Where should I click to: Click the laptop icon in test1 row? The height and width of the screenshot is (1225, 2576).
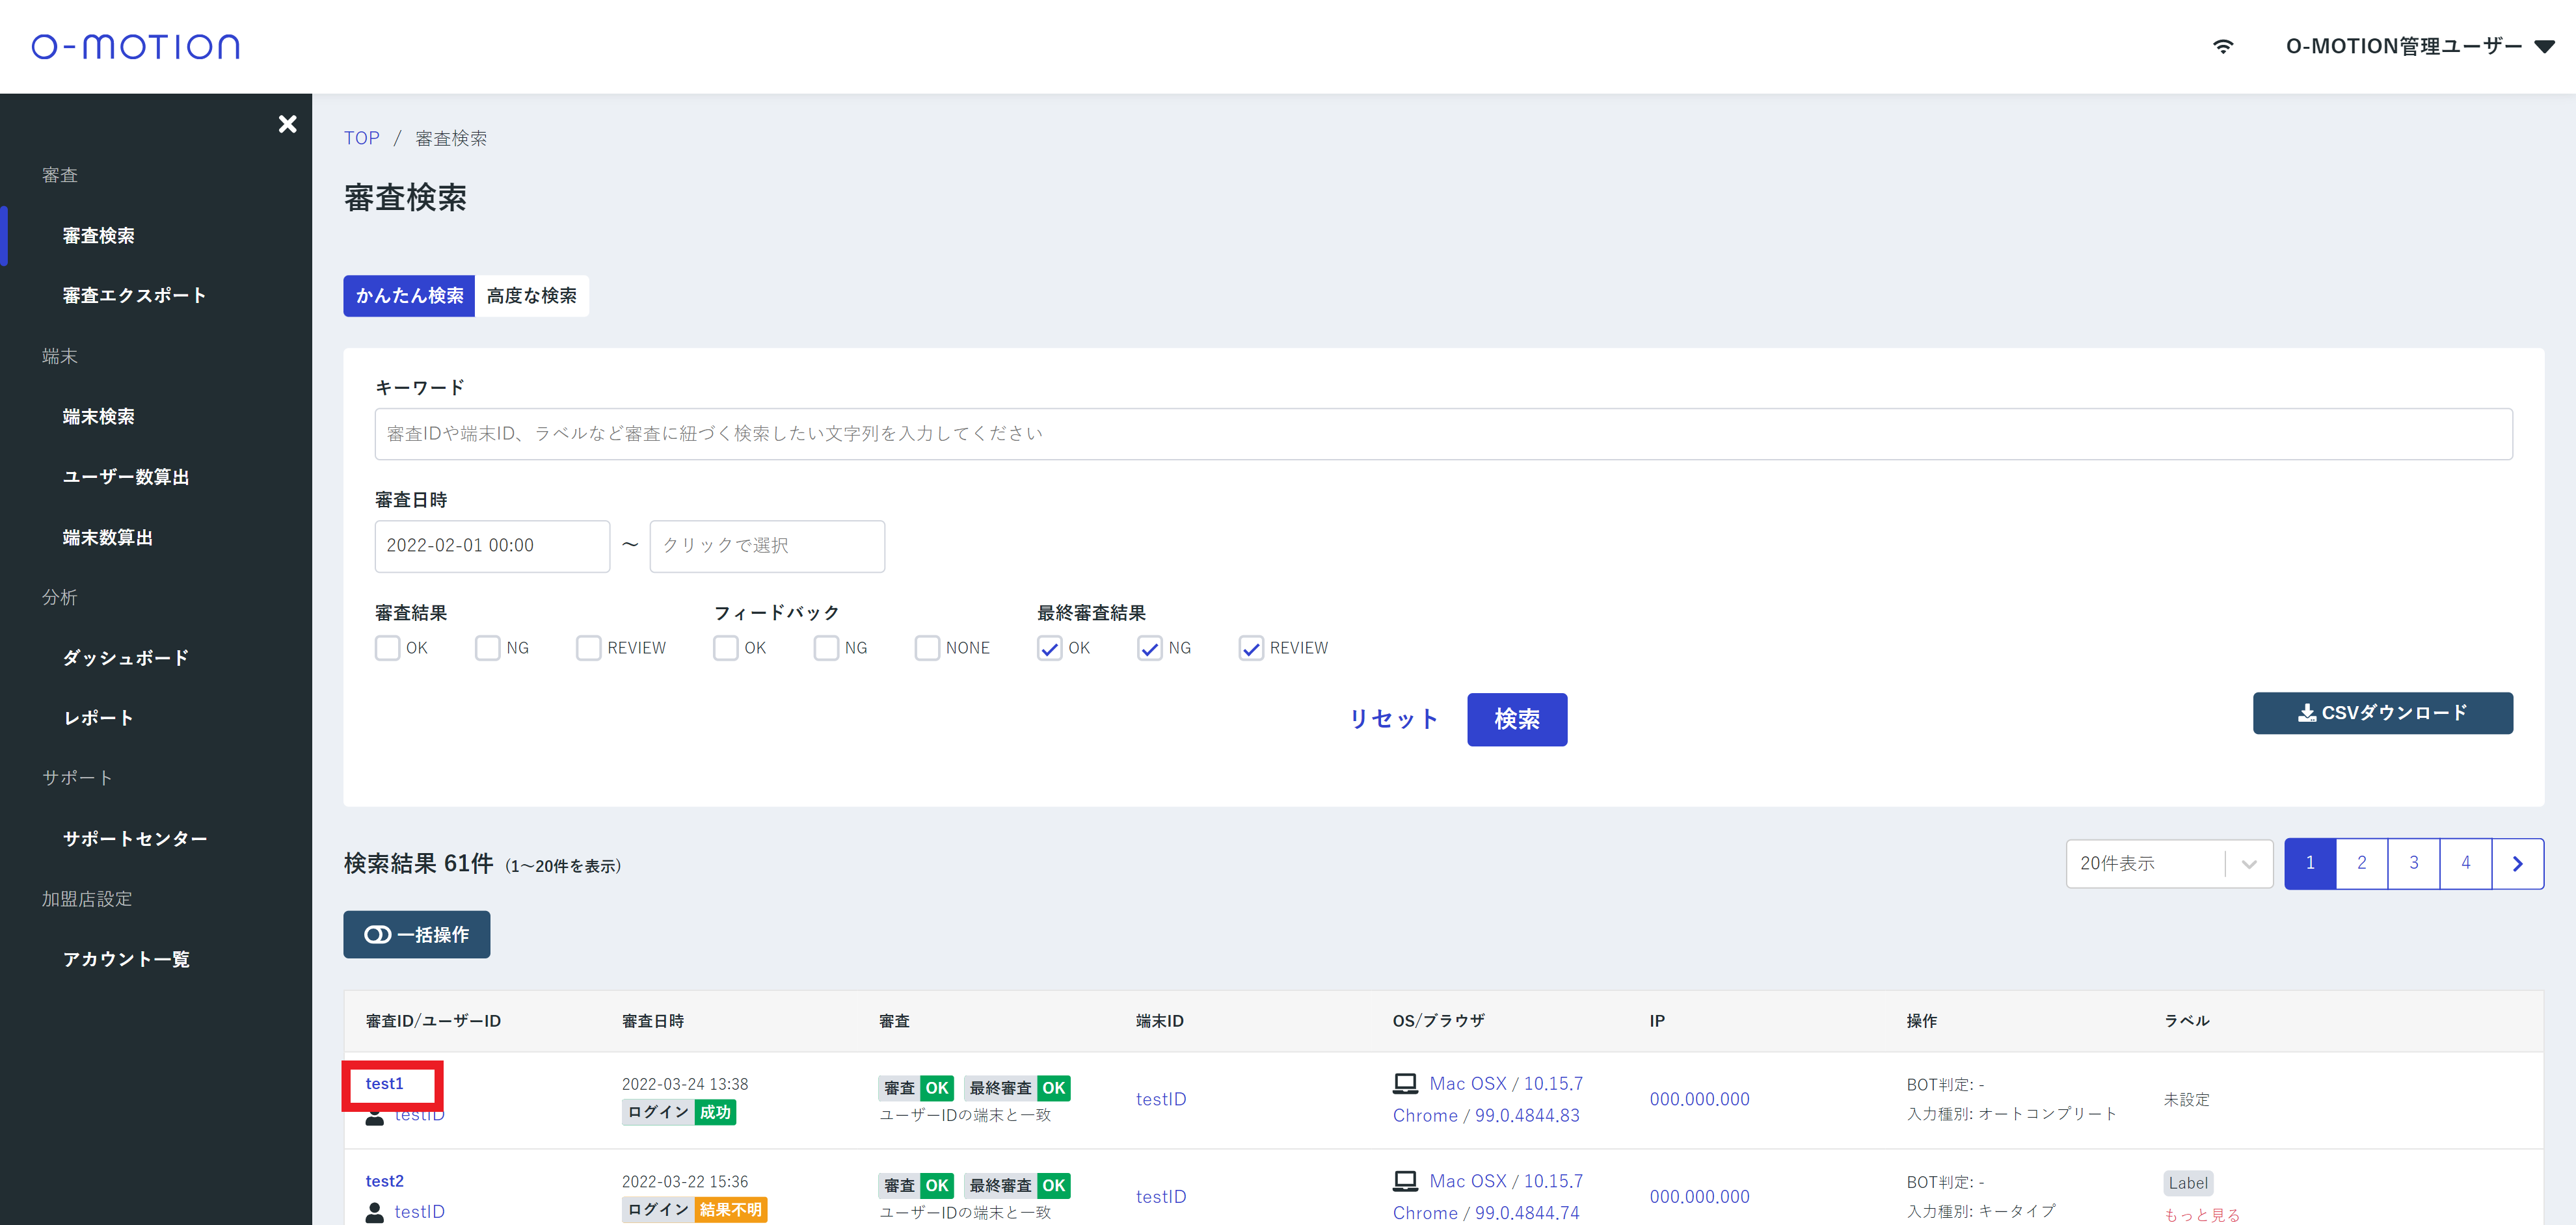point(1405,1083)
